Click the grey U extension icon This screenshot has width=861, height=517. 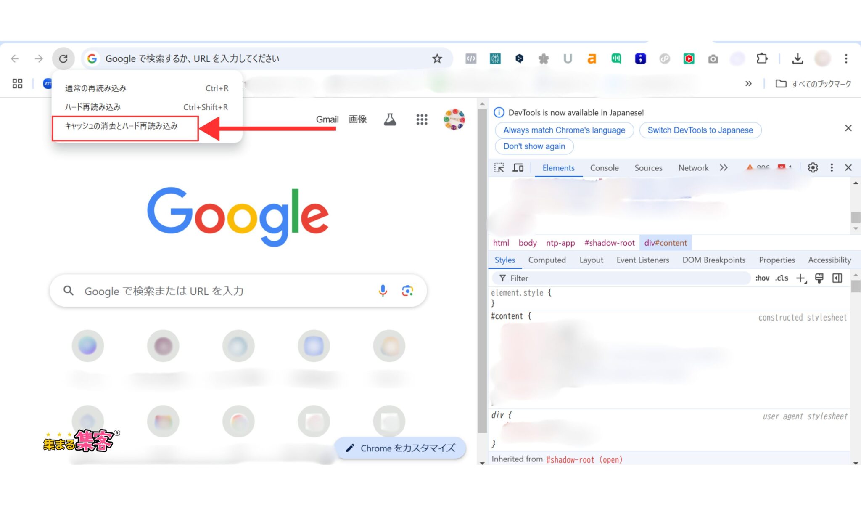(x=568, y=58)
